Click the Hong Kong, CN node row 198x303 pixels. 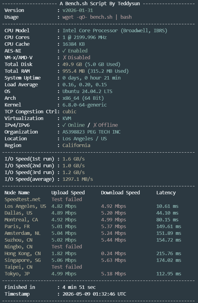(x=93, y=254)
